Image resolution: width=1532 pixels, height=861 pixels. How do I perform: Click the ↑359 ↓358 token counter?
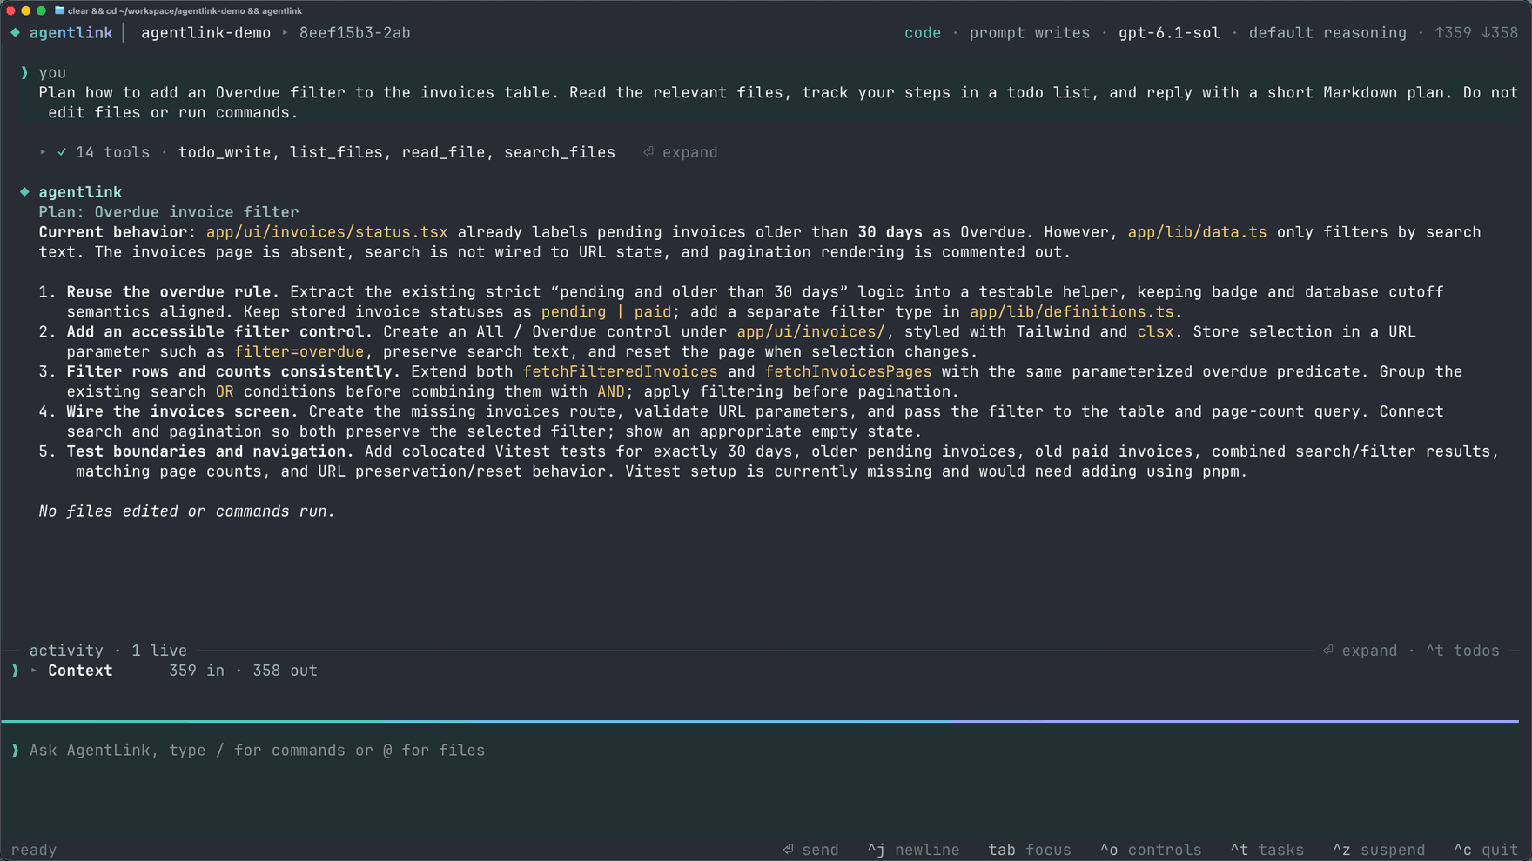point(1476,33)
